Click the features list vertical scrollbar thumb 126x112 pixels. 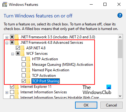click(120, 49)
